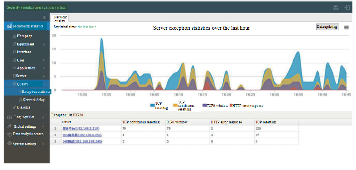Click TCP resetting value 120
Screen dimensions: 356x170
click(x=258, y=128)
